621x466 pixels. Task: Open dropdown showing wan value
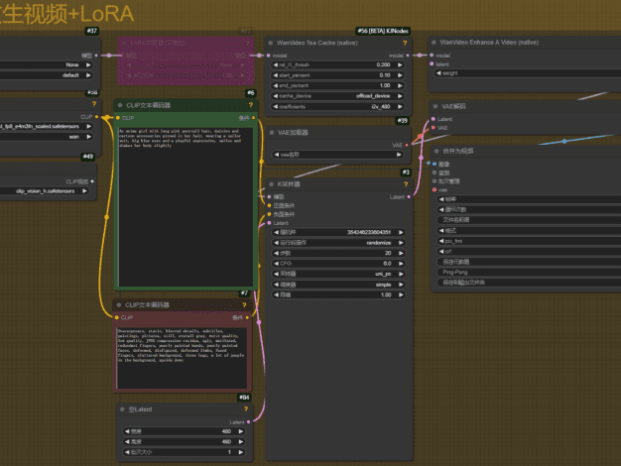tap(47, 137)
